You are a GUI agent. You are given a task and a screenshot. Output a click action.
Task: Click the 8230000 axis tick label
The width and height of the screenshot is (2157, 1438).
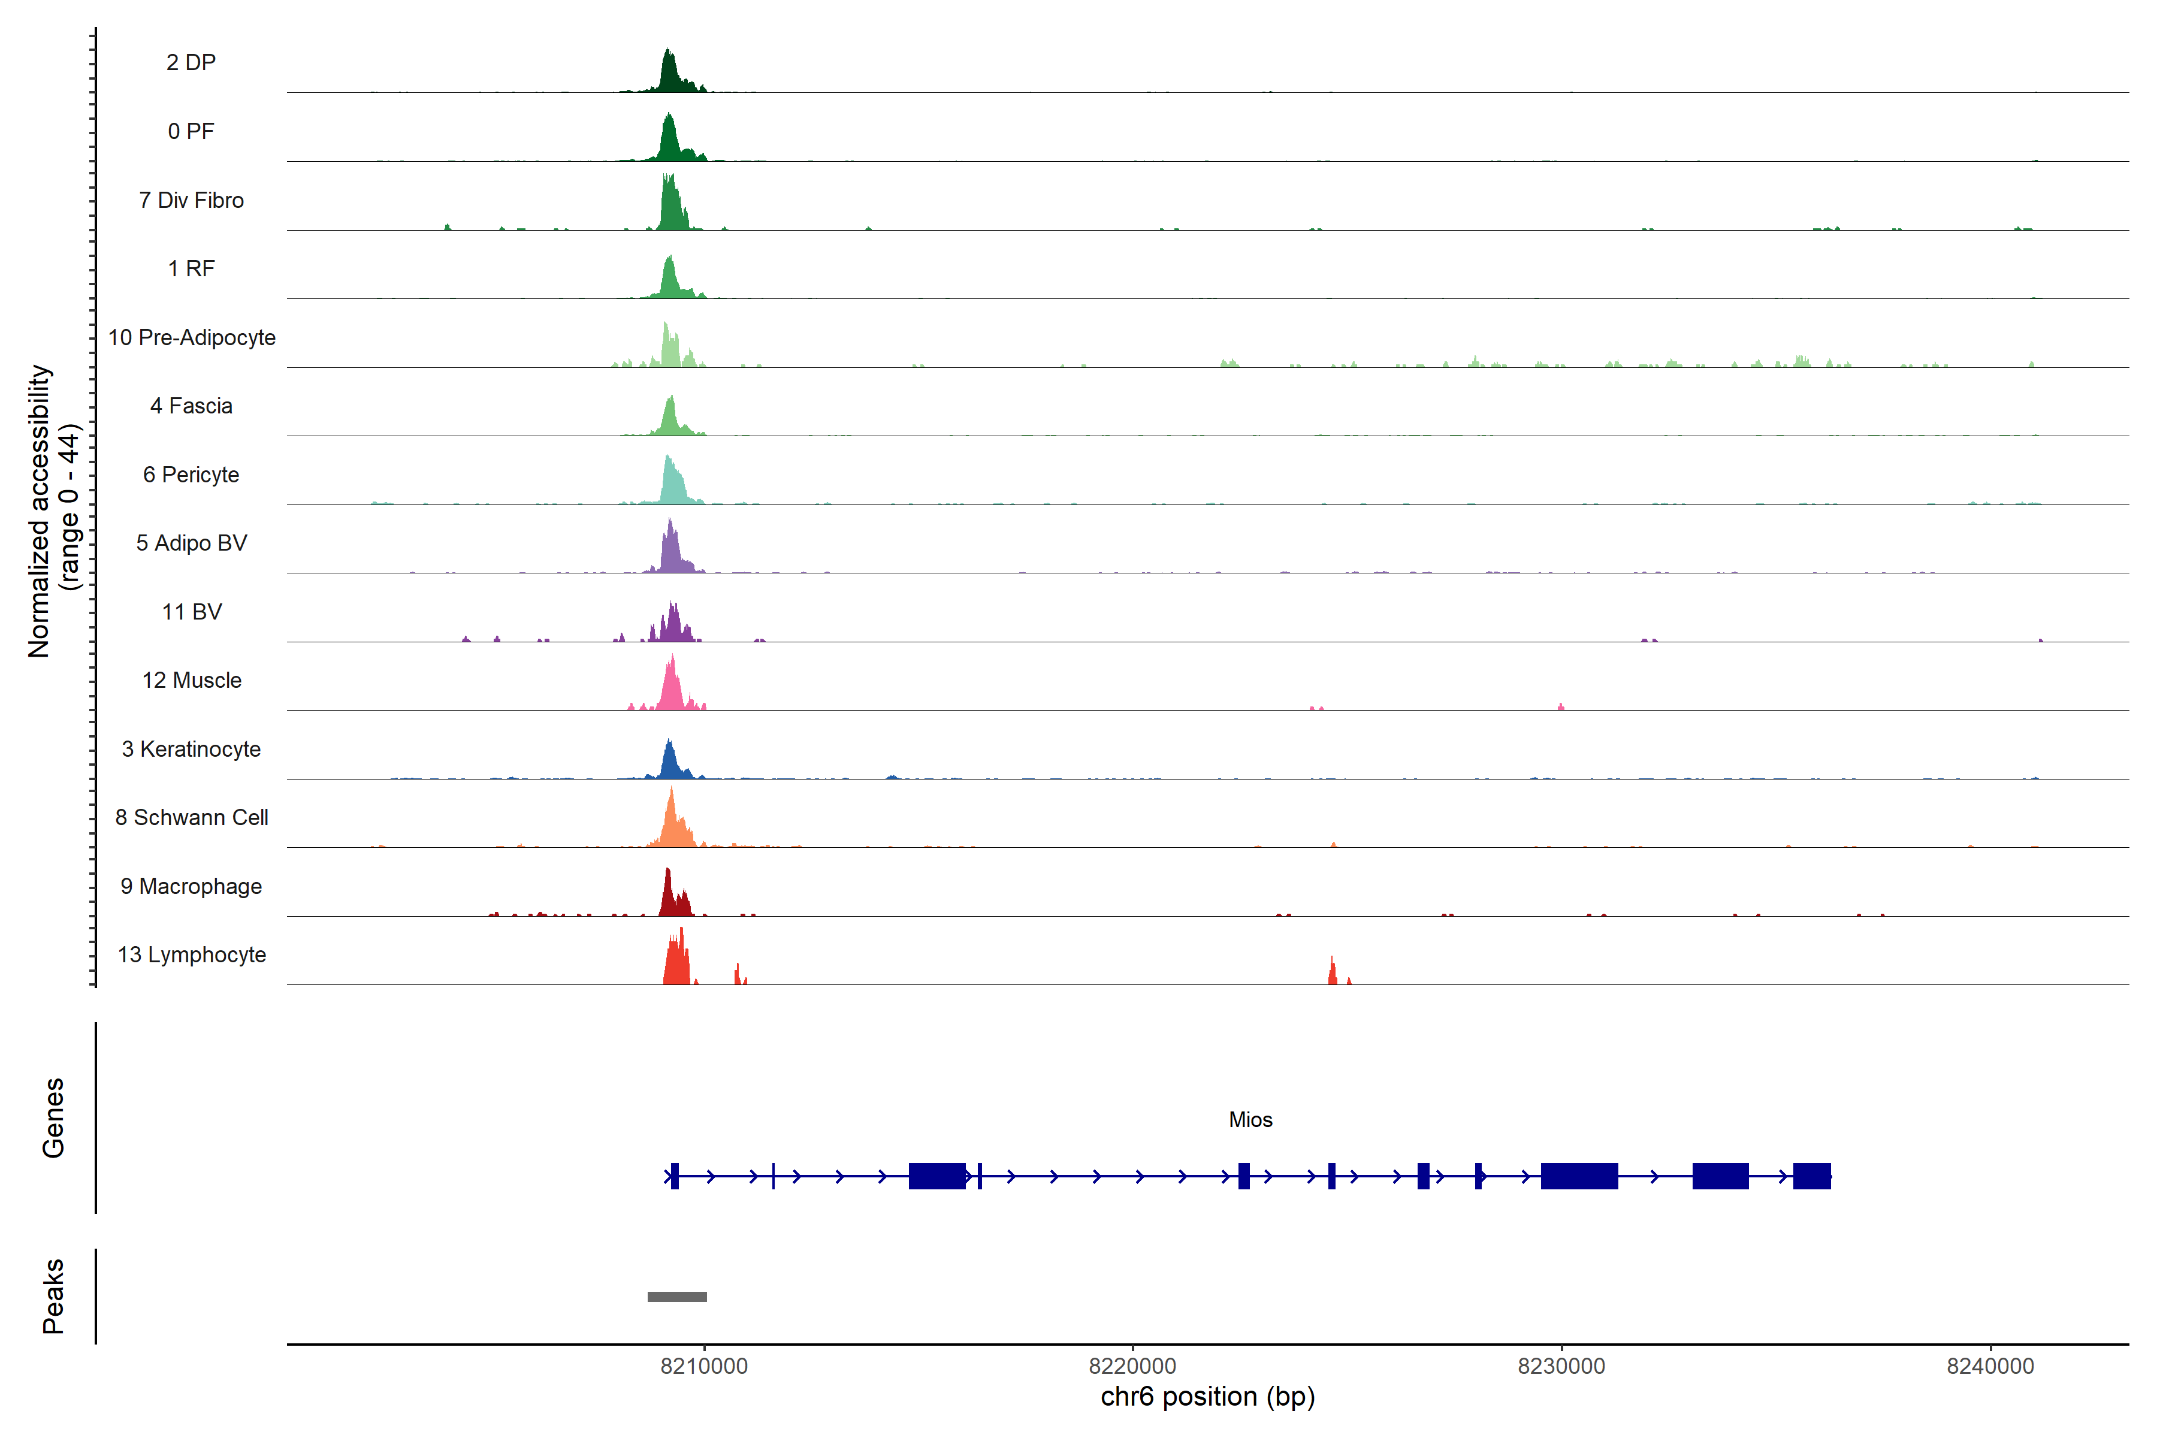[1561, 1367]
